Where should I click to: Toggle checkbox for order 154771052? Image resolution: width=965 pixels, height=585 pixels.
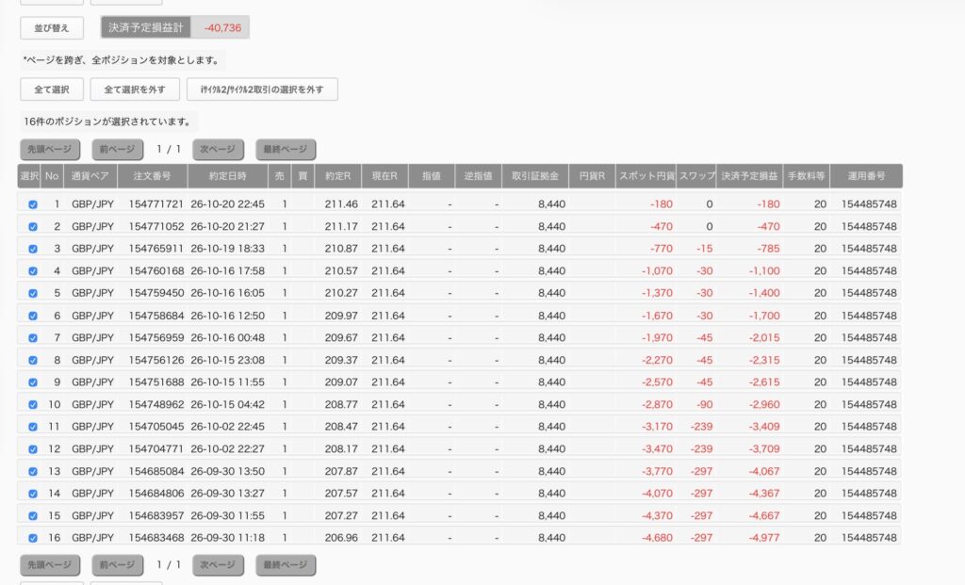click(33, 226)
